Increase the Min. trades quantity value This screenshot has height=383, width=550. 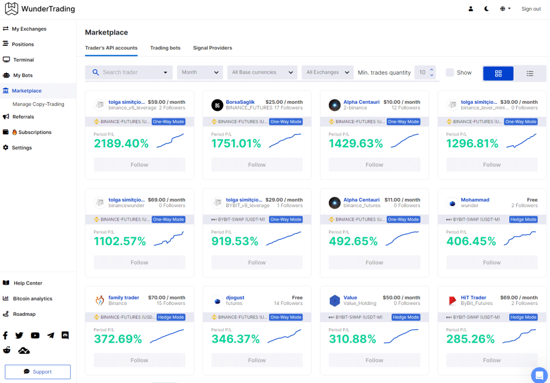click(431, 69)
